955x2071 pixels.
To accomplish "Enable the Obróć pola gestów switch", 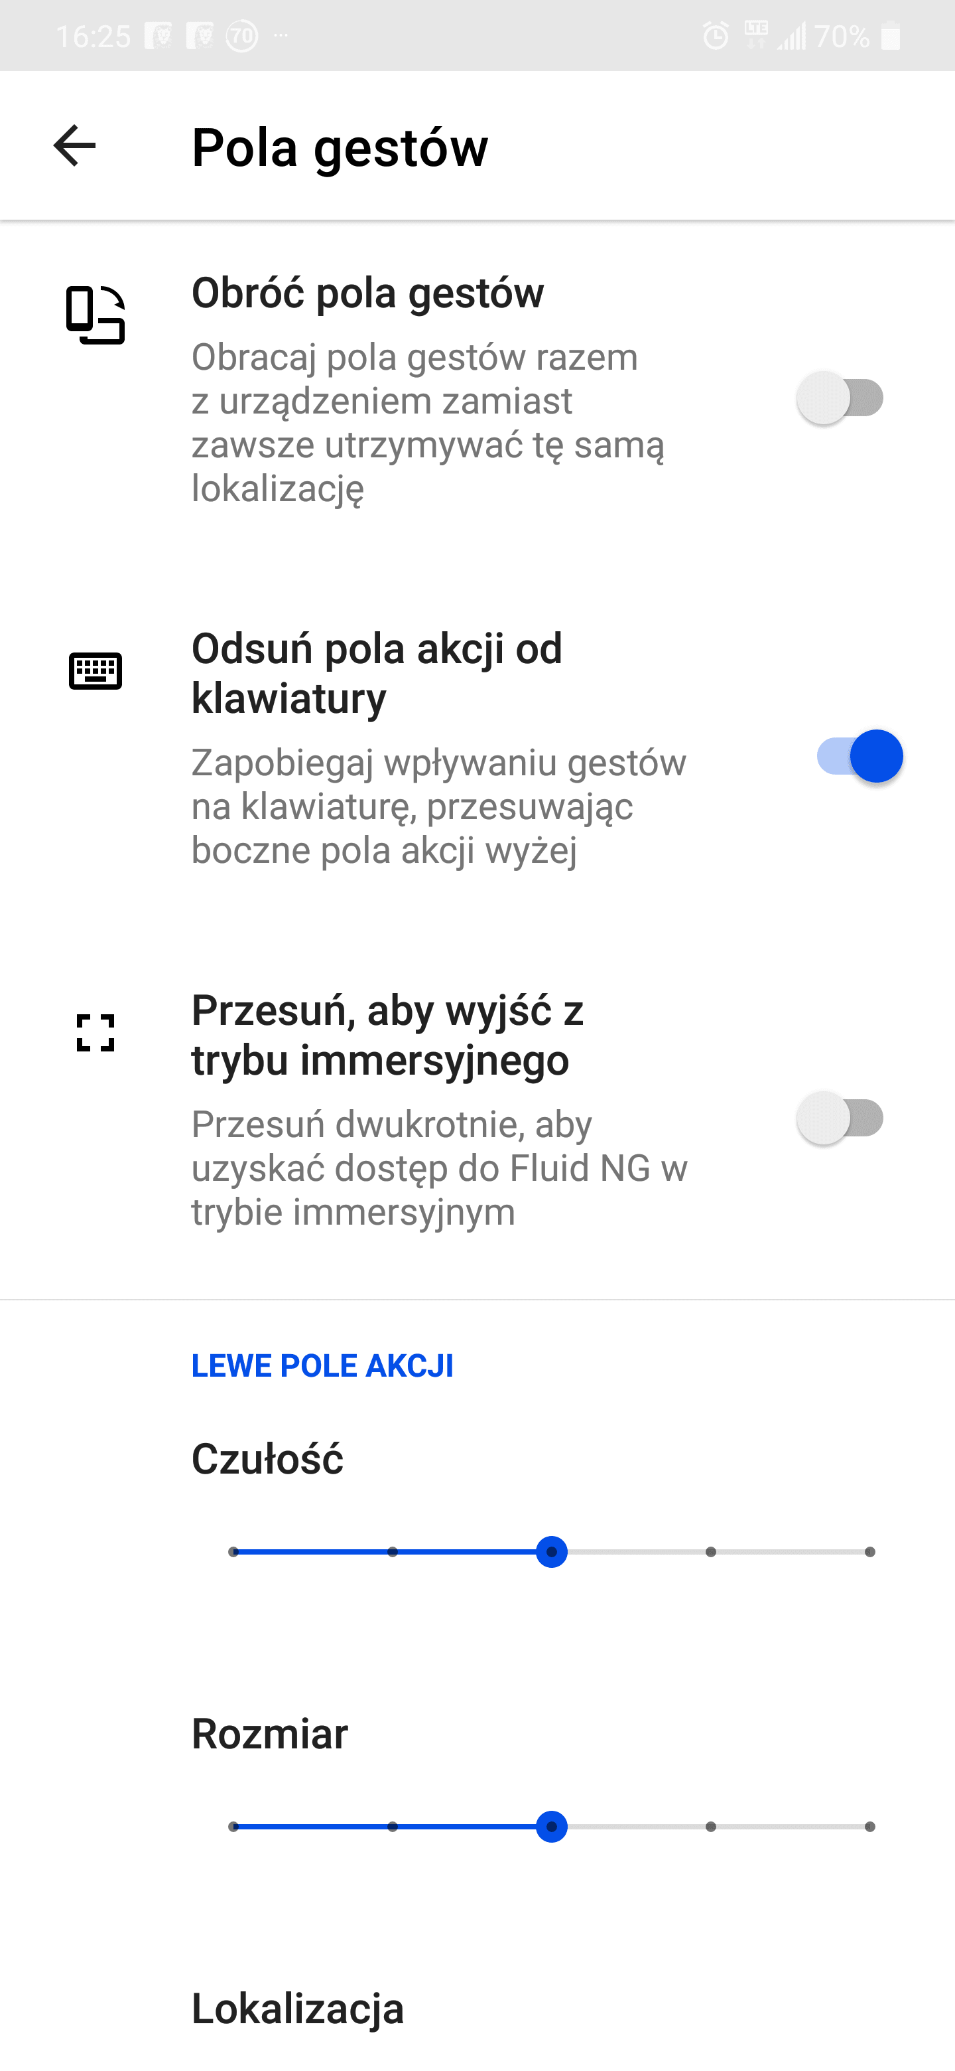I will [x=840, y=398].
